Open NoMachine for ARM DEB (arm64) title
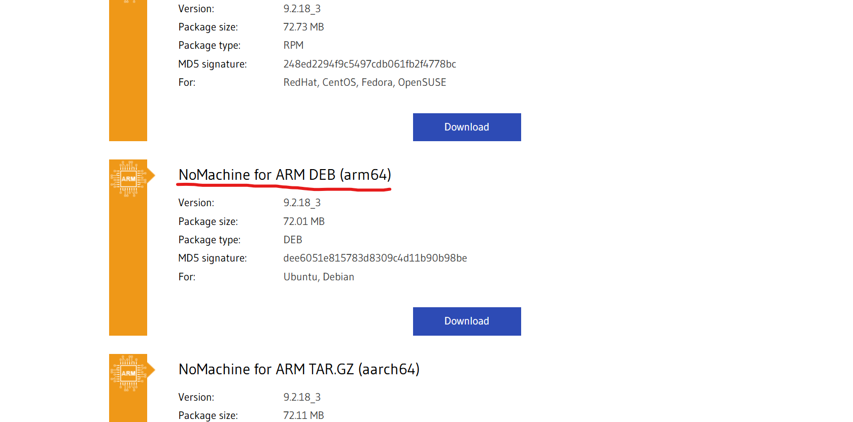Image resolution: width=853 pixels, height=422 pixels. tap(285, 175)
